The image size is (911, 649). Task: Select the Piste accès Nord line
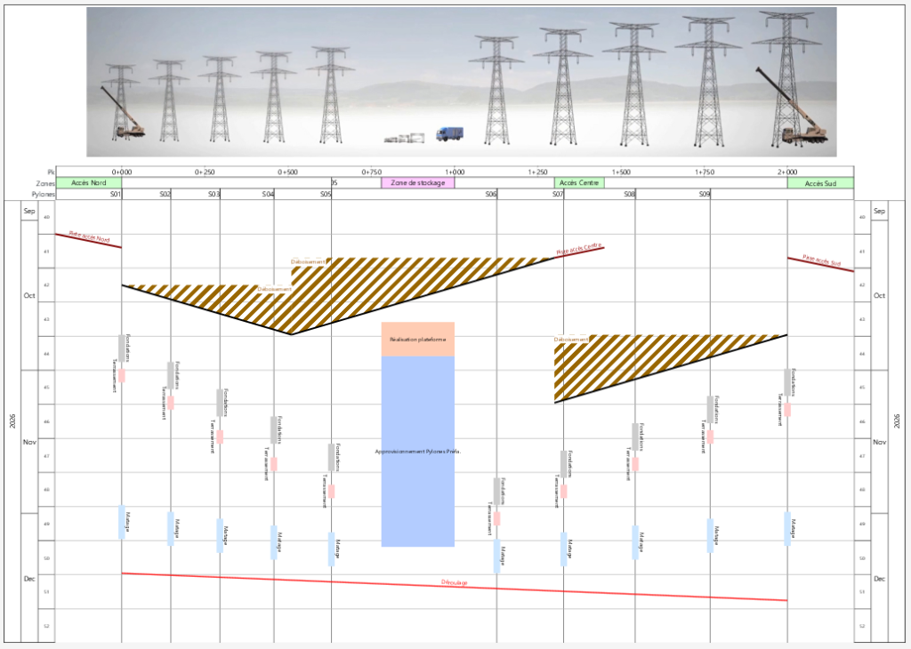(88, 240)
